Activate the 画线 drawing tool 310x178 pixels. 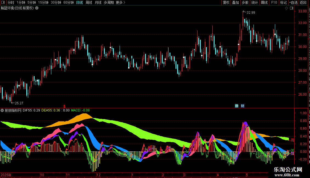264,2
